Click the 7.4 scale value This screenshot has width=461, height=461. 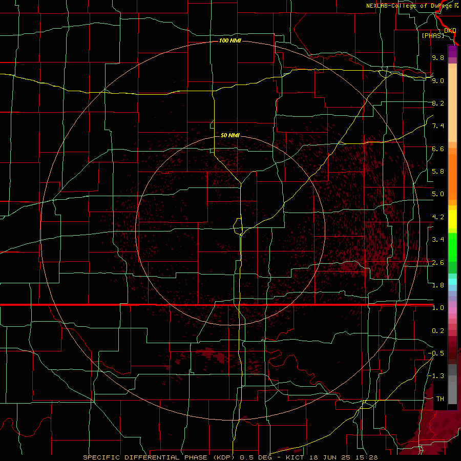pos(438,126)
